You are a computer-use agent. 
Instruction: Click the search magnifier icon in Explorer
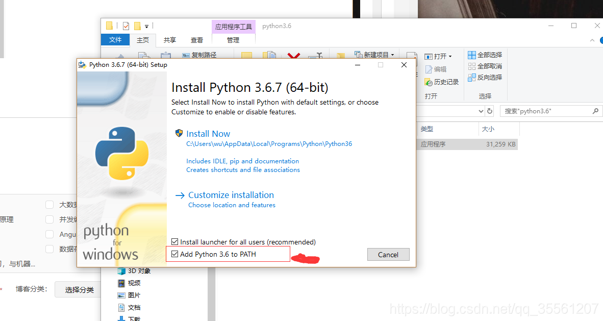[x=595, y=111]
